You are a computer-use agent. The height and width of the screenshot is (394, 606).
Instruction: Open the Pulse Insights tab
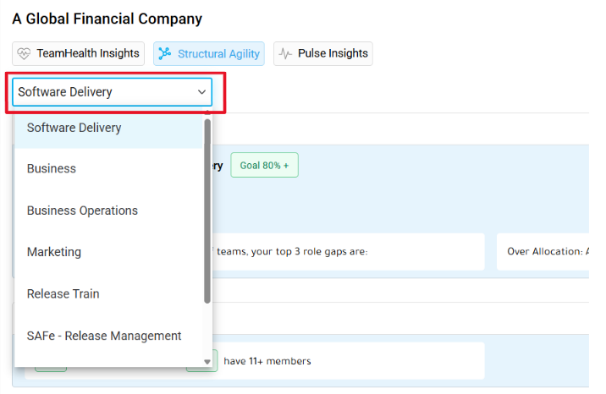(323, 53)
